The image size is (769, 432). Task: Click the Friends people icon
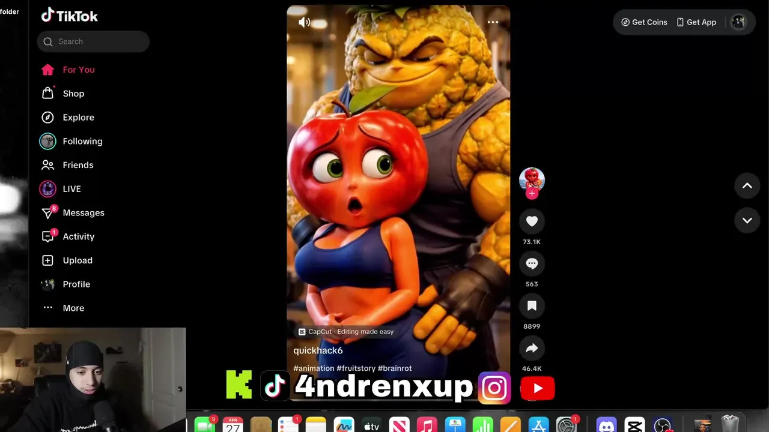click(47, 165)
